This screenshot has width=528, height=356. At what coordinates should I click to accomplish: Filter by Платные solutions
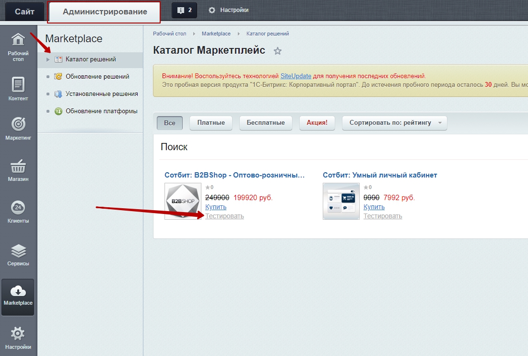point(211,123)
